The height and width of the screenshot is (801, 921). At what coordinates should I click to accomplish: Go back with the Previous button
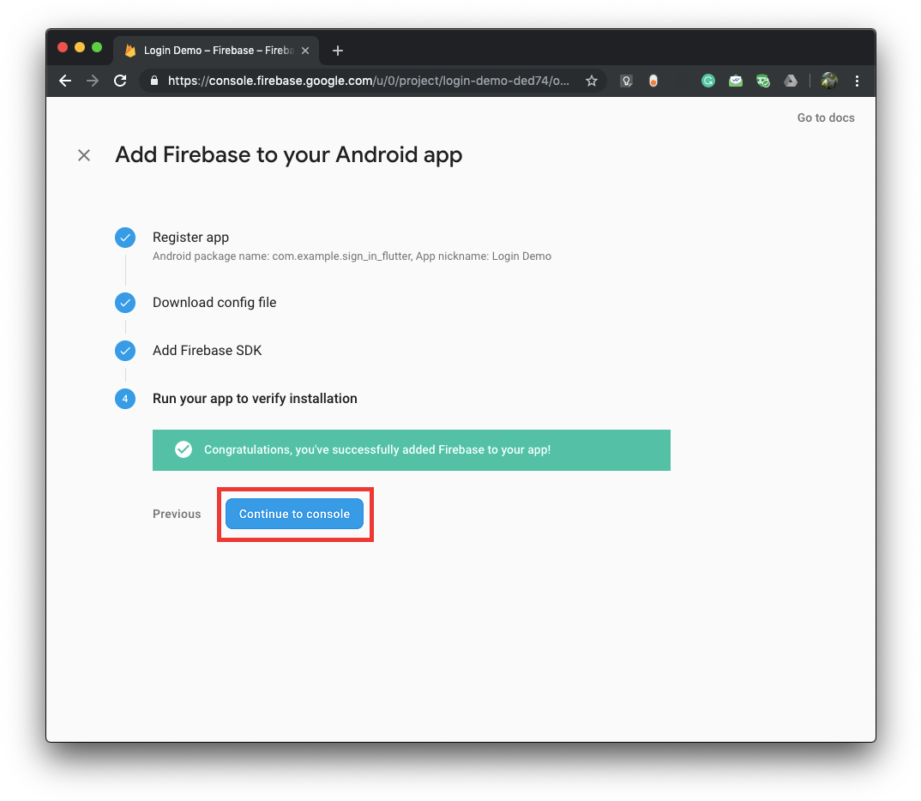[x=177, y=514]
